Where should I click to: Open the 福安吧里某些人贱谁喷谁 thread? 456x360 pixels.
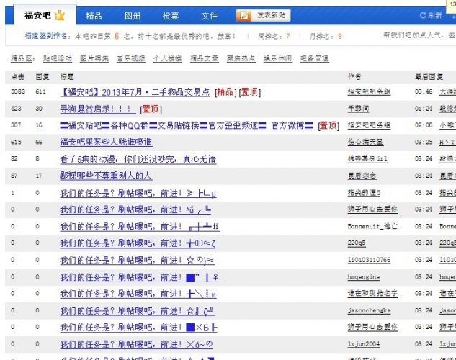(106, 143)
